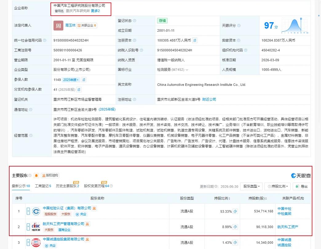This screenshot has height=249, width=321.
Task: Click the 97分 score distribution chart
Action: pos(295,26)
